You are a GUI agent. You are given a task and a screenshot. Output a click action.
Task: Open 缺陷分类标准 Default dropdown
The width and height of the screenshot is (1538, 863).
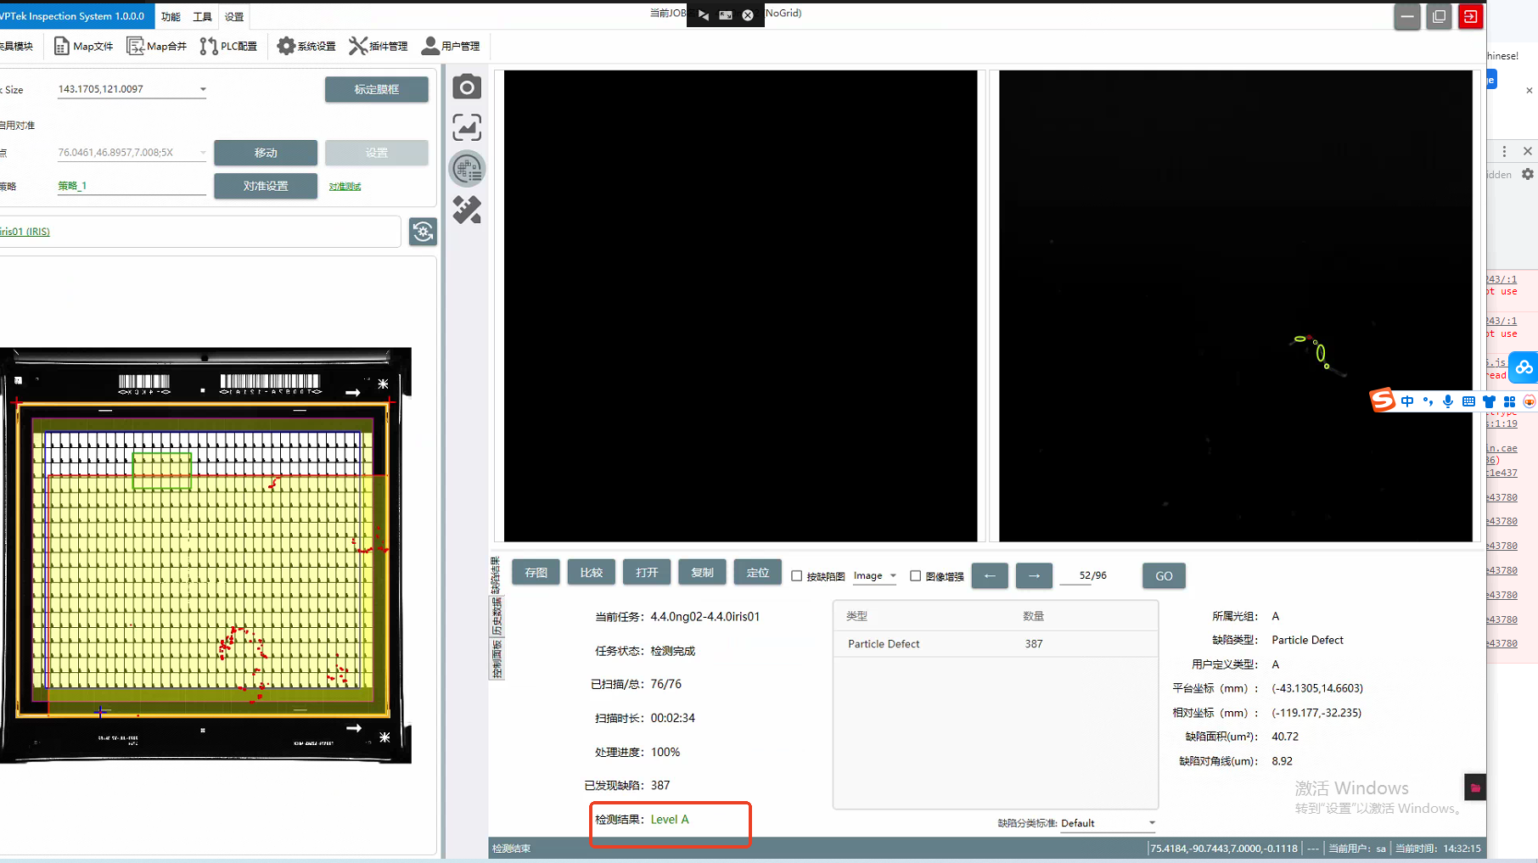pyautogui.click(x=1109, y=823)
